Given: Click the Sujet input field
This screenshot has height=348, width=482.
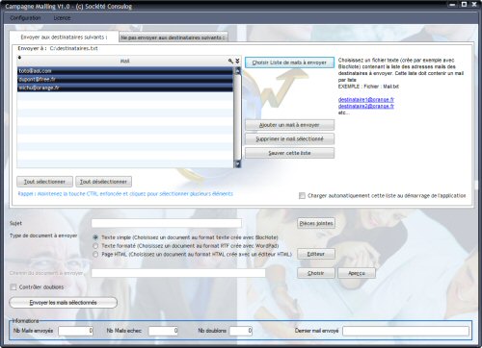Looking at the screenshot, I should tap(167, 223).
